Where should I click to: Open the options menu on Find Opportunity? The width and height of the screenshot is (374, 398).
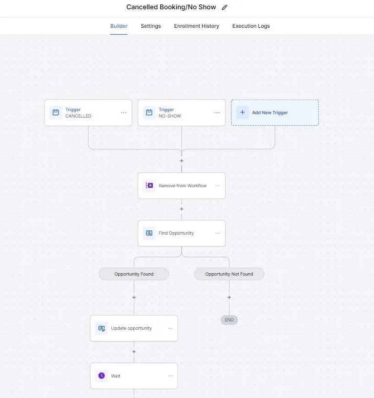click(217, 233)
